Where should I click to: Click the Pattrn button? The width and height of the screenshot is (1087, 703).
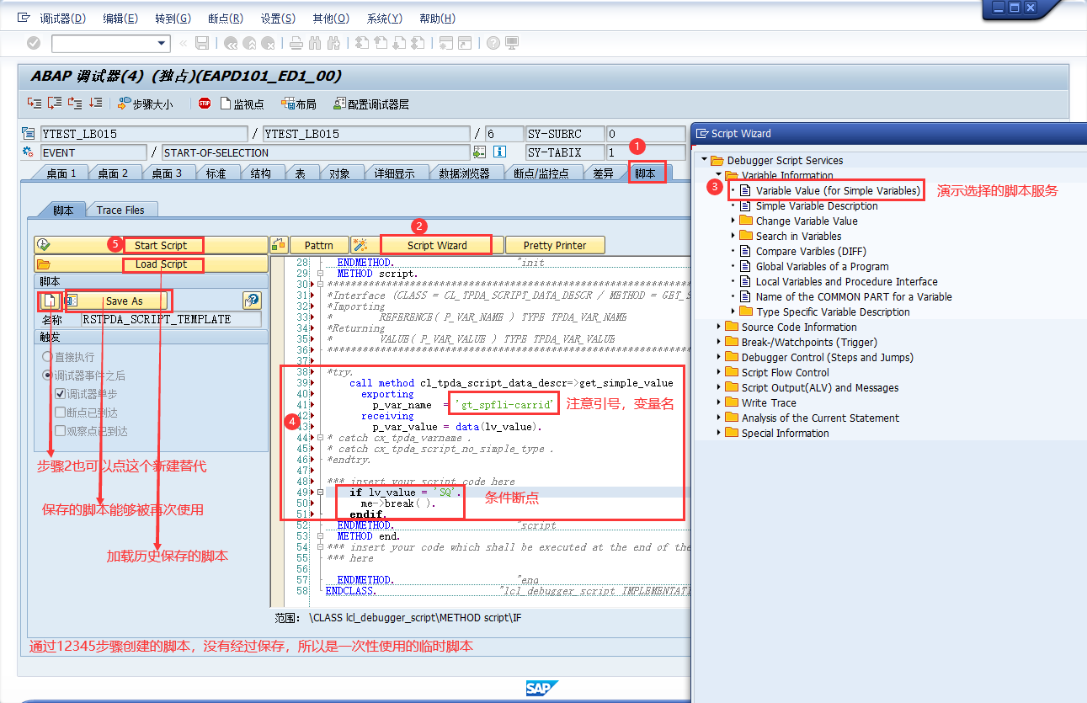coord(318,245)
